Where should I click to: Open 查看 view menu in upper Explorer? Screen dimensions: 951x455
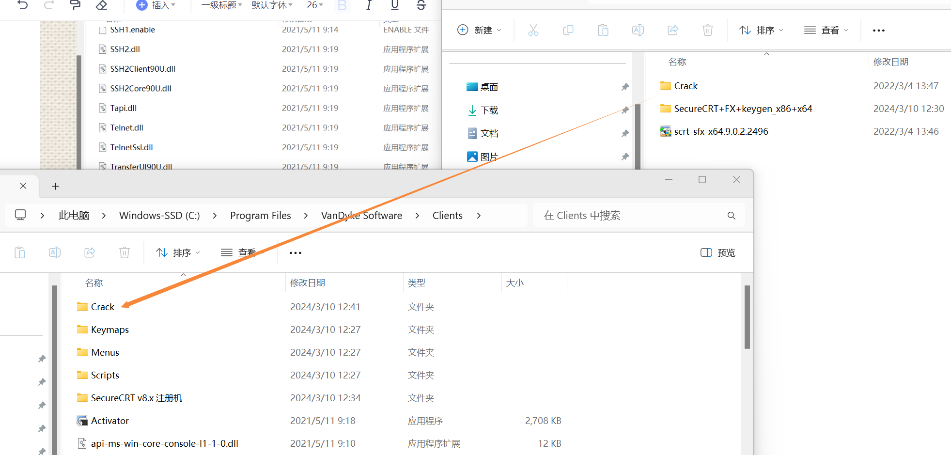pos(826,30)
